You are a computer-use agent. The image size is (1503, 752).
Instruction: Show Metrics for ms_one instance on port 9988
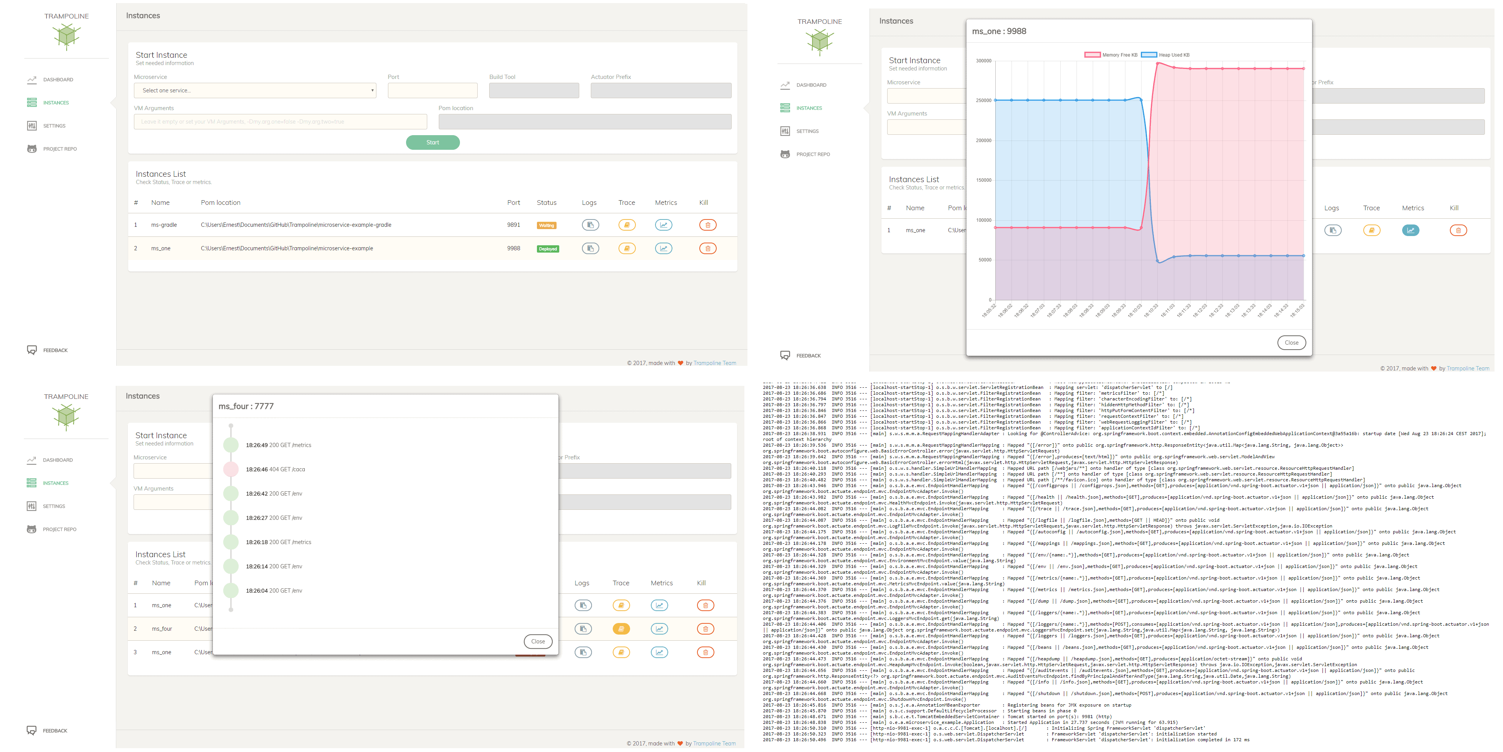pyautogui.click(x=664, y=248)
